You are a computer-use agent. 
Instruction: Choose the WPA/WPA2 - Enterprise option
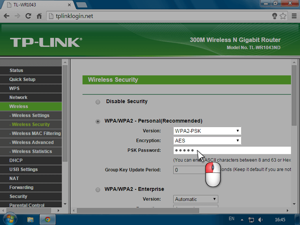(x=98, y=189)
